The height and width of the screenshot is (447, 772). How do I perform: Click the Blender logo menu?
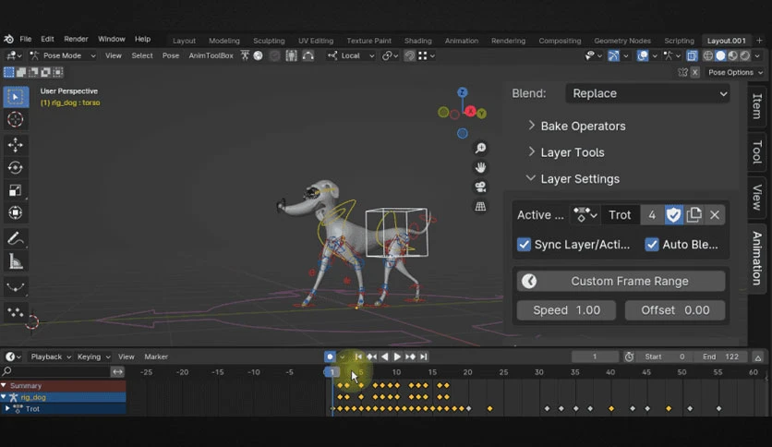[9, 39]
